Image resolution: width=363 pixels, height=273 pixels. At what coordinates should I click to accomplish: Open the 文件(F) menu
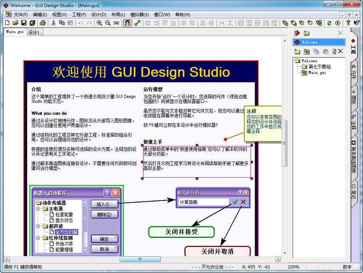(20, 15)
